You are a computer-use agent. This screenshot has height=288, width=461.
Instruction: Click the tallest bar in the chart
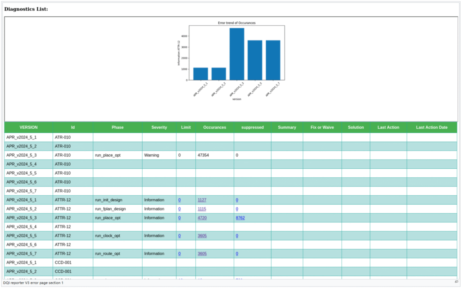237,54
